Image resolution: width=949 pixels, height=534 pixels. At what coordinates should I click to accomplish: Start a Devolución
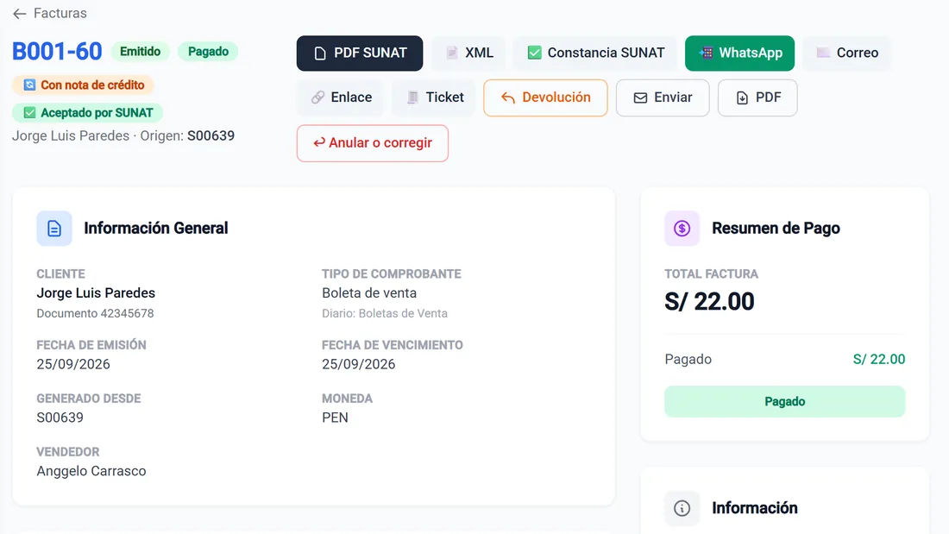[x=545, y=97]
